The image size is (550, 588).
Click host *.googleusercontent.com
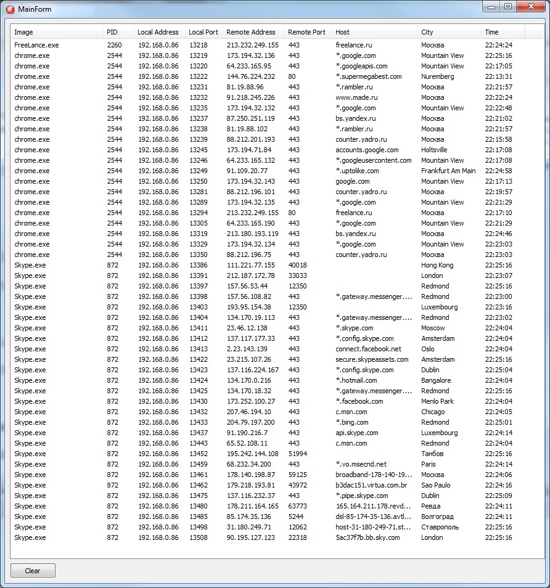[x=373, y=160]
